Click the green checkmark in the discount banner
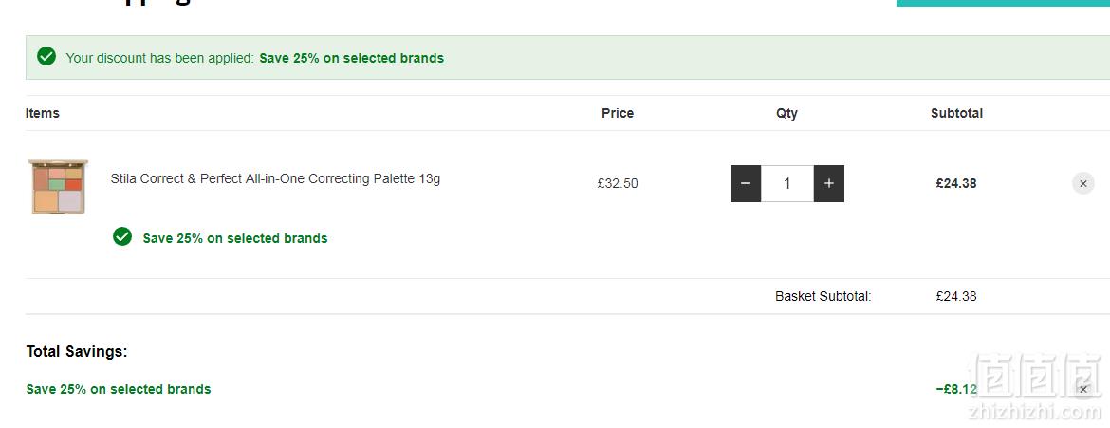 [46, 57]
